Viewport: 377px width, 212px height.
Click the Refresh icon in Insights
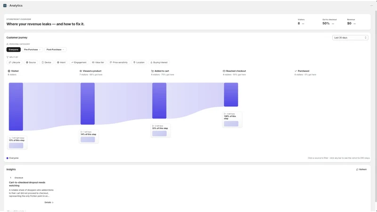pos(357,170)
